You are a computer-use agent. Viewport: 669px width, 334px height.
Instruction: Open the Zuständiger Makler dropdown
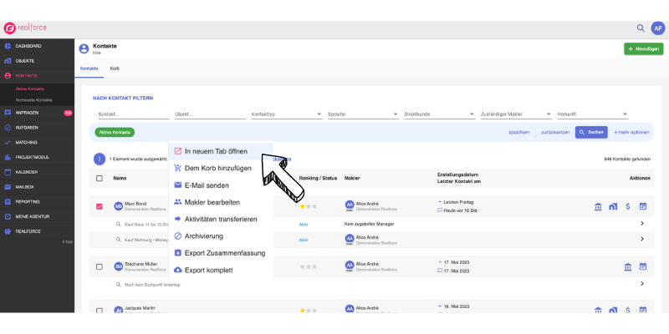click(x=516, y=114)
